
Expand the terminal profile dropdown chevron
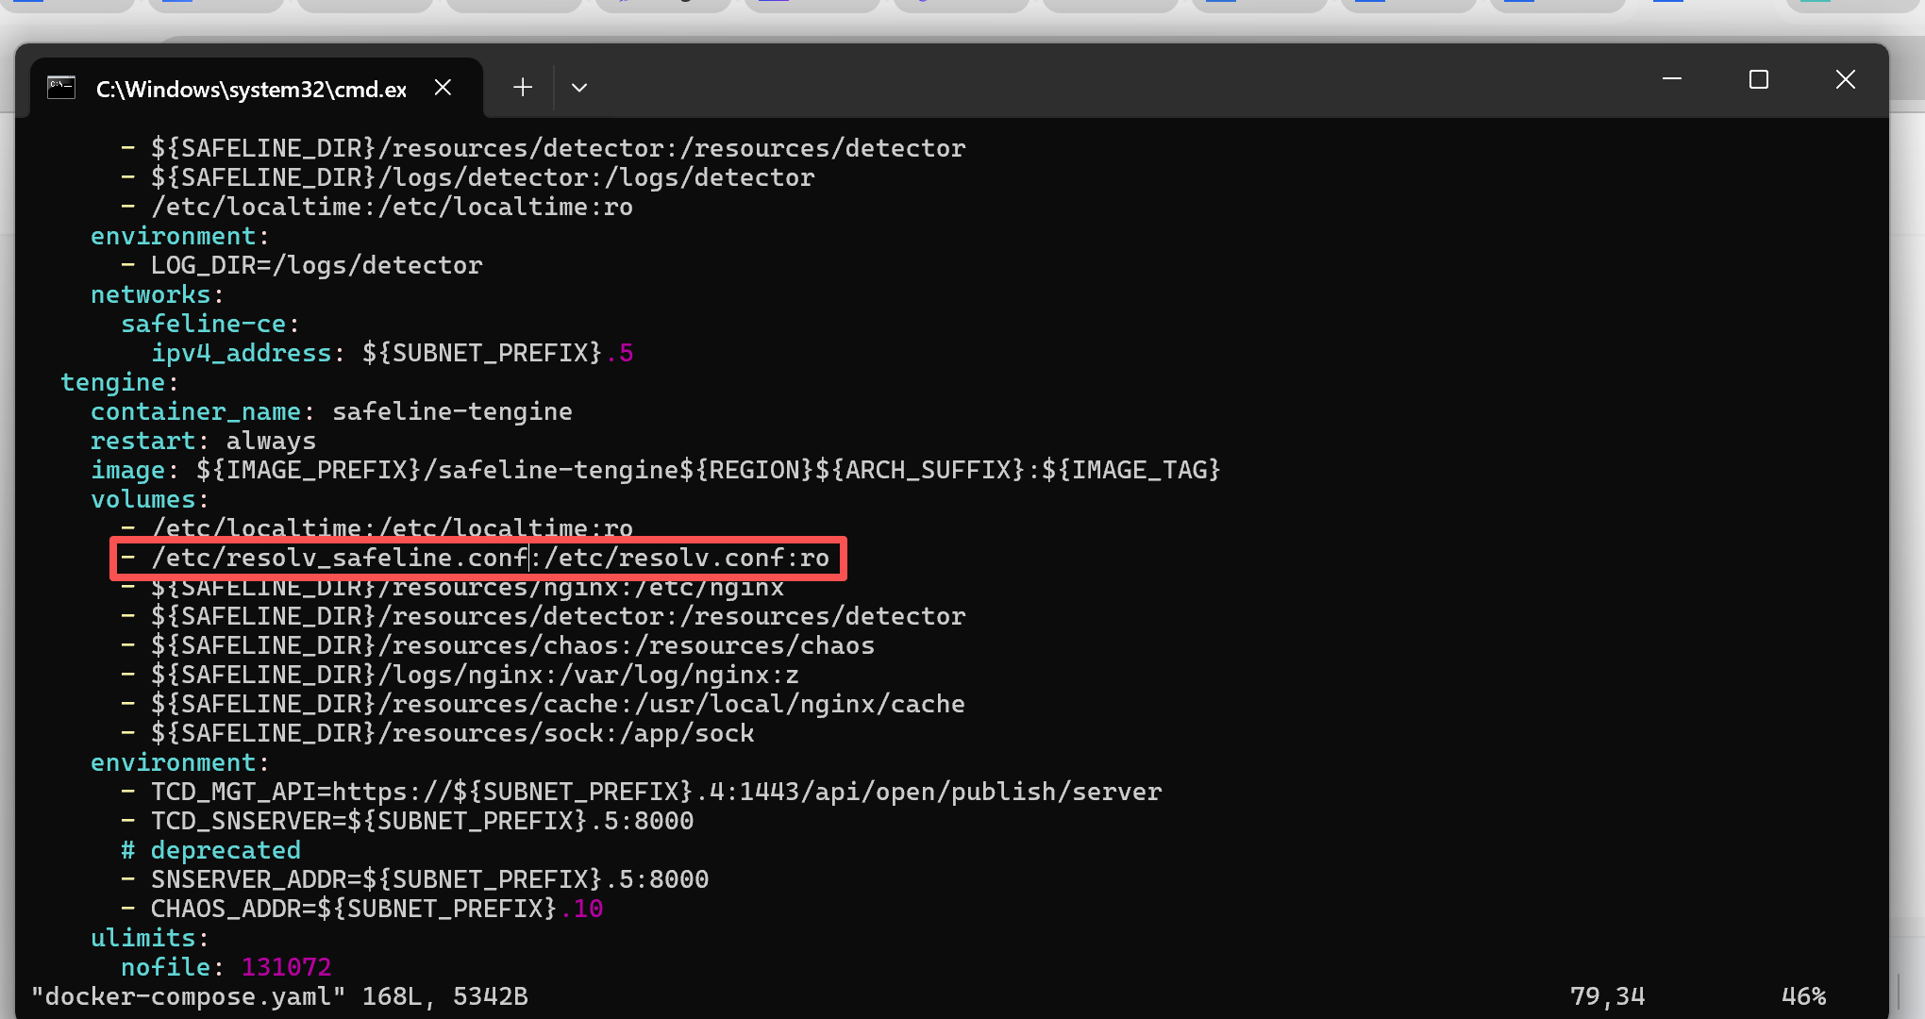click(579, 88)
